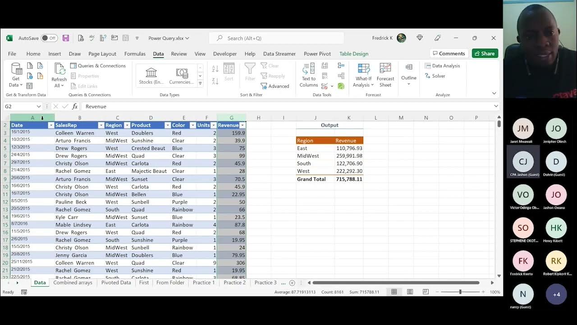
Task: Open the Table Design ribbon tab
Action: pyautogui.click(x=354, y=54)
